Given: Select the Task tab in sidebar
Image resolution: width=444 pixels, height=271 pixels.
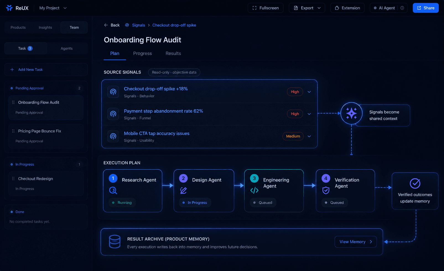Looking at the screenshot, I should click(x=25, y=48).
